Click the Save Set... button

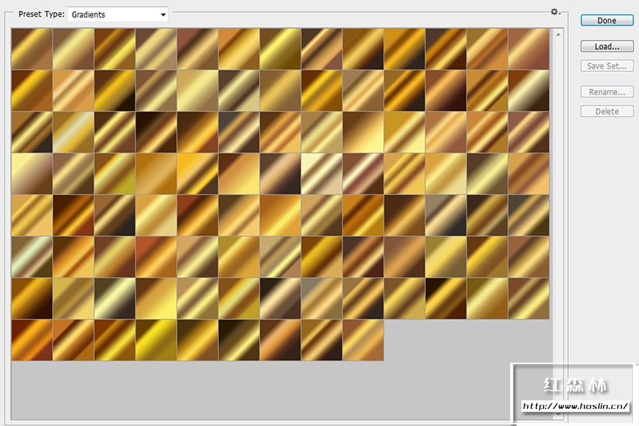pyautogui.click(x=607, y=65)
